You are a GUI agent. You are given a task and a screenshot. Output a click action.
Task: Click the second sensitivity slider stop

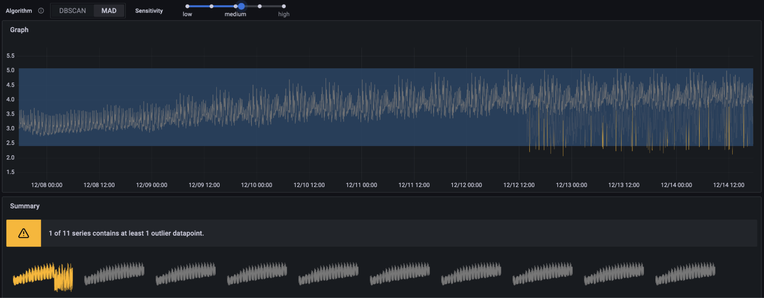211,6
